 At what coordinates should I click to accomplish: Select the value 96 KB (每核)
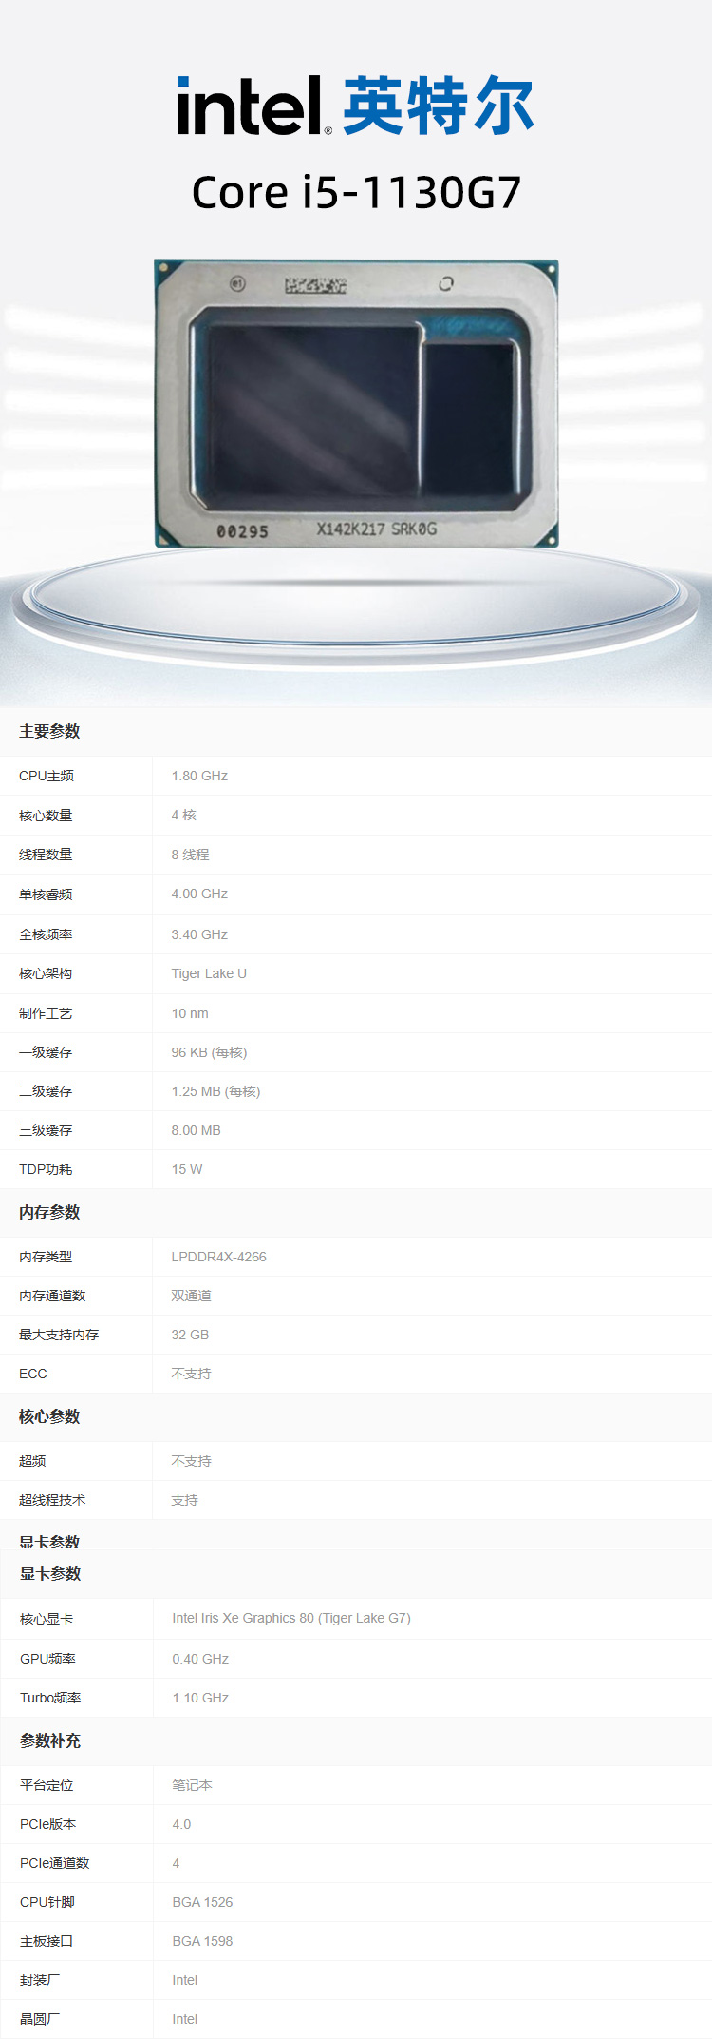pos(209,1052)
